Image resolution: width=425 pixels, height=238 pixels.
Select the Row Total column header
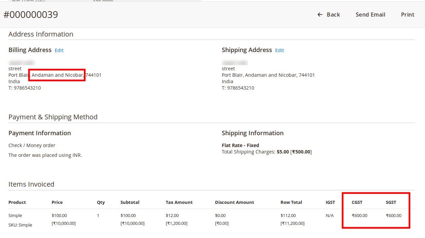pyautogui.click(x=291, y=202)
